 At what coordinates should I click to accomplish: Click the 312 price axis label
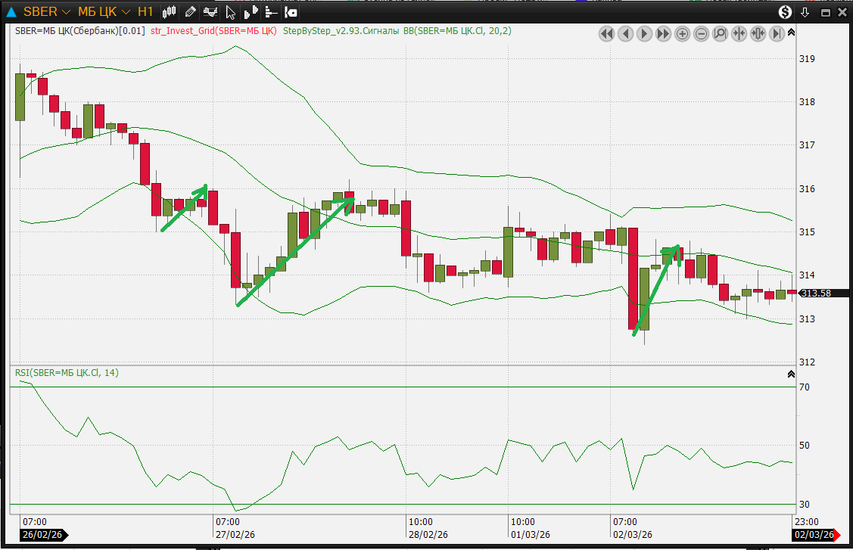tap(807, 362)
